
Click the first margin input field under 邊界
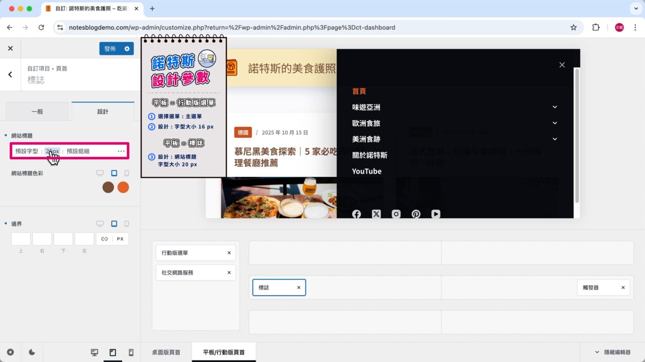click(21, 239)
